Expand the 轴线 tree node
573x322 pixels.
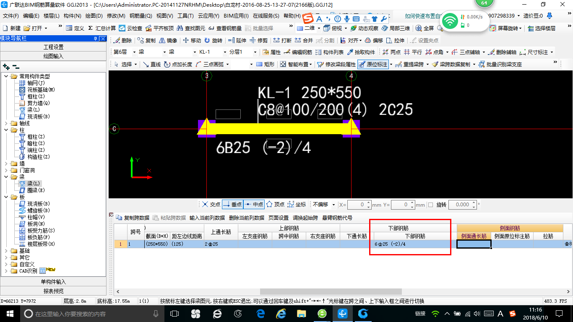[x=6, y=123]
